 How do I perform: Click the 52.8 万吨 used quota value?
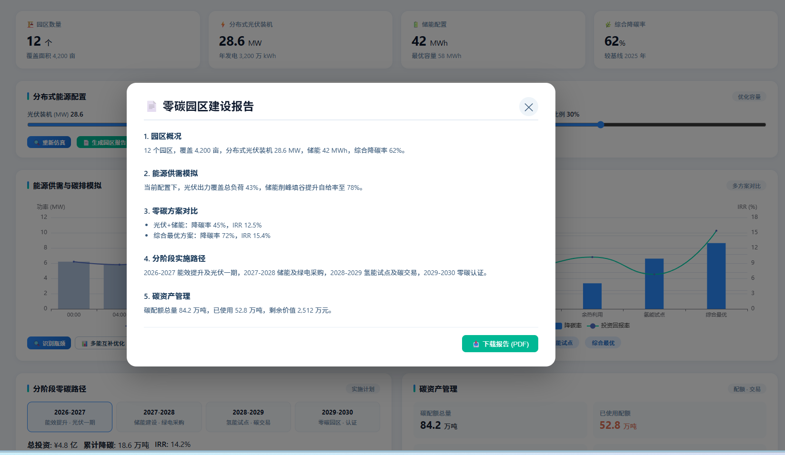(618, 425)
